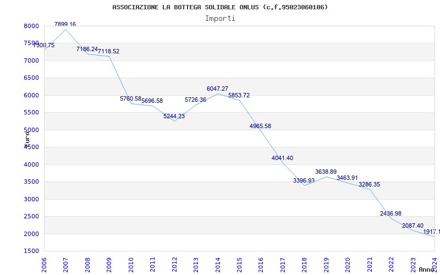440x275 pixels.
Task: Click the 5726.36 value label
Action: (195, 100)
